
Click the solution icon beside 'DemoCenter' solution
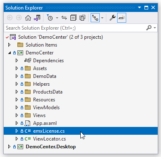(x=13, y=37)
